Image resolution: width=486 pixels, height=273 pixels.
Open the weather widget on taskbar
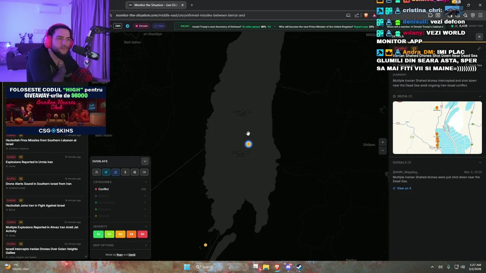coord(17,267)
